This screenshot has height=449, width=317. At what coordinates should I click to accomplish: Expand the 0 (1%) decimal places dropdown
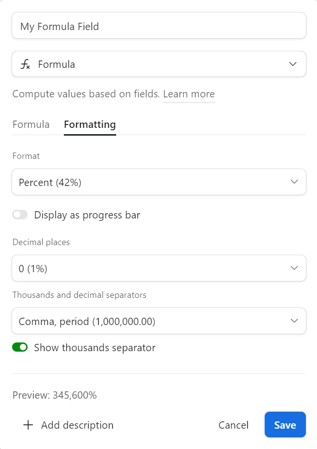(159, 268)
